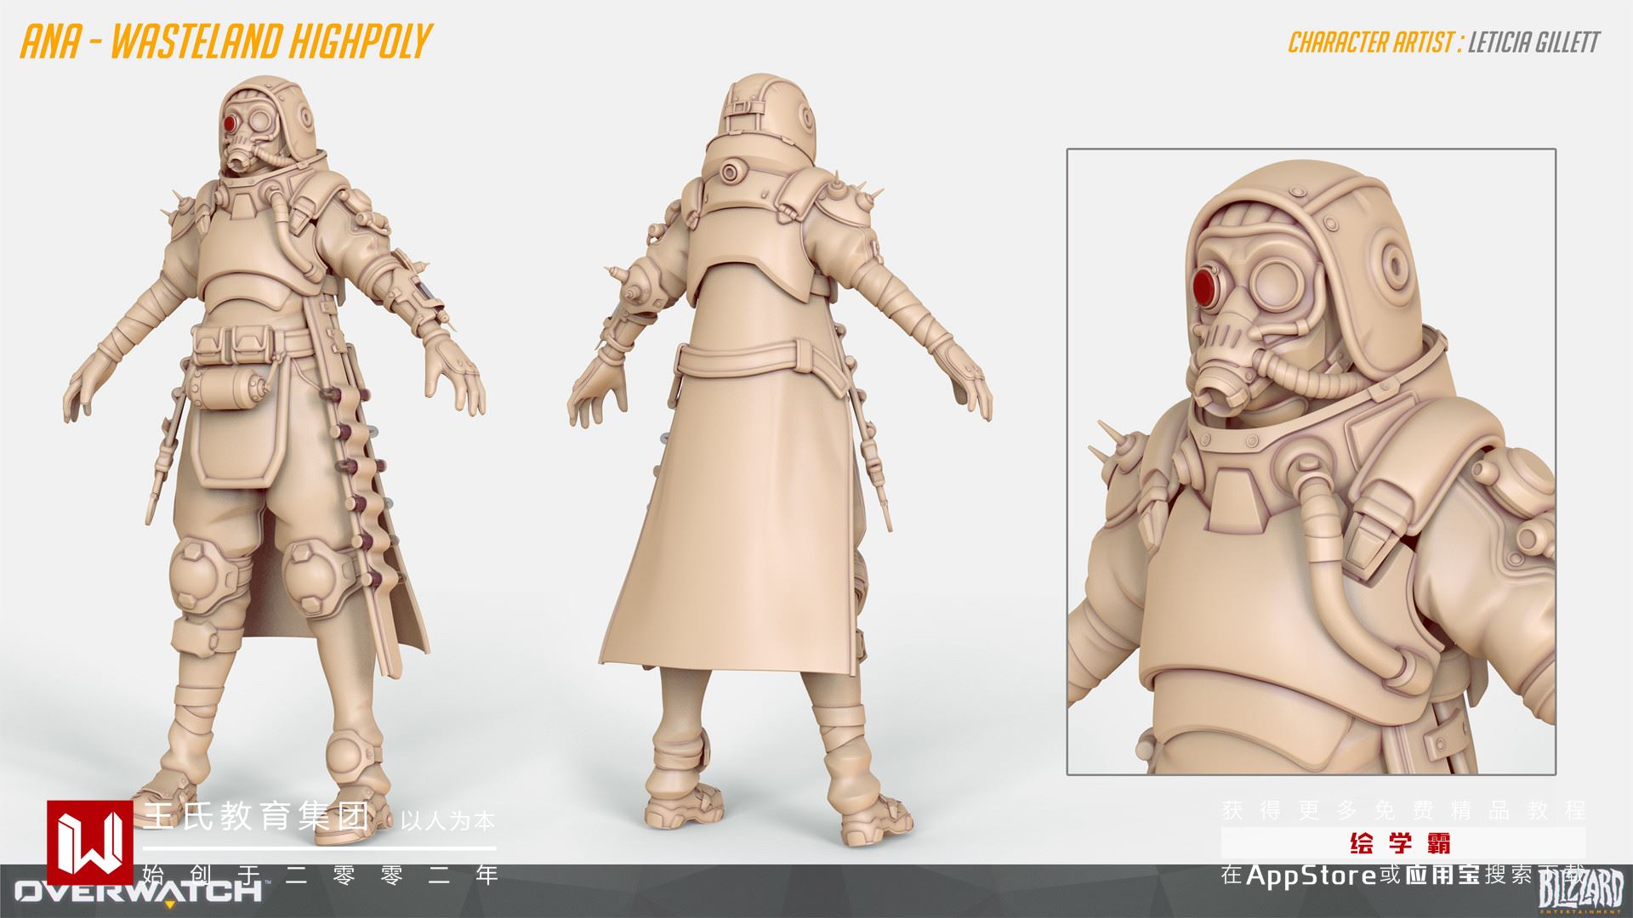Click the red lens on front-view mask
Image resolution: width=1633 pixels, height=918 pixels.
(x=230, y=124)
